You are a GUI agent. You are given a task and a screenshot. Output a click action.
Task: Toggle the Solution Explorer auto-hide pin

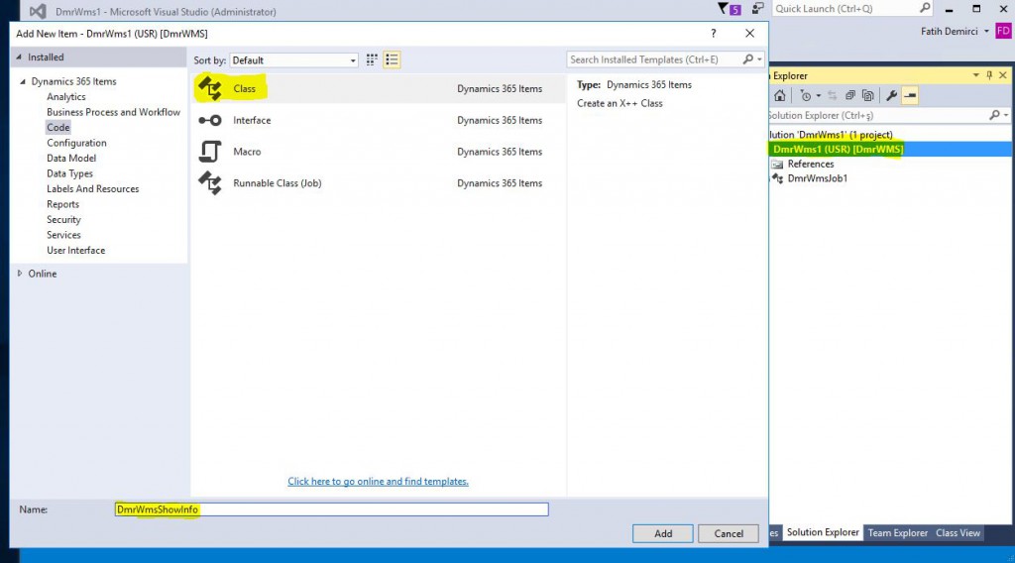pos(989,75)
